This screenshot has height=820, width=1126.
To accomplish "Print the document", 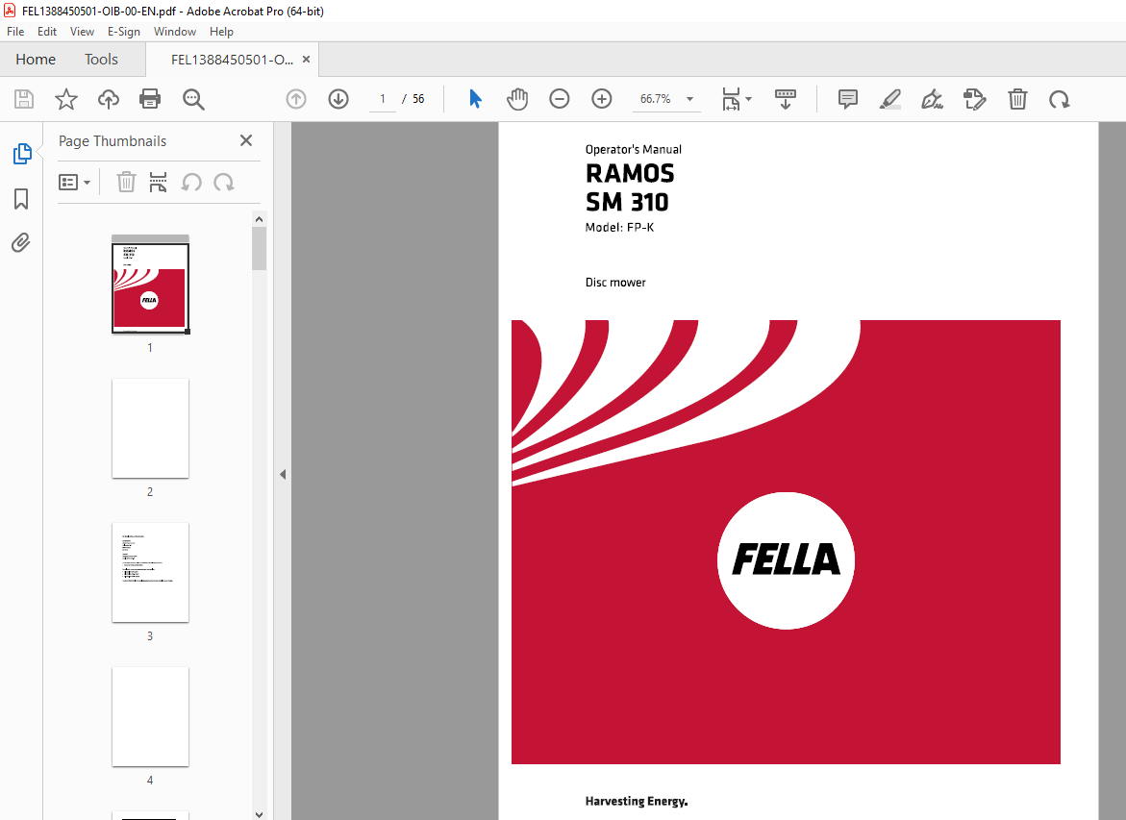I will click(x=150, y=99).
